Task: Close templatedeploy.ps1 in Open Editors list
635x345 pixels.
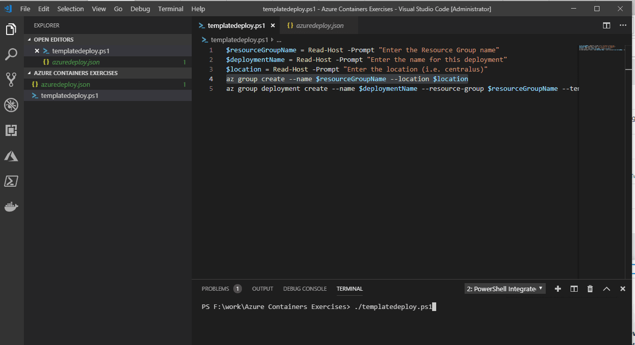Action: tap(37, 51)
